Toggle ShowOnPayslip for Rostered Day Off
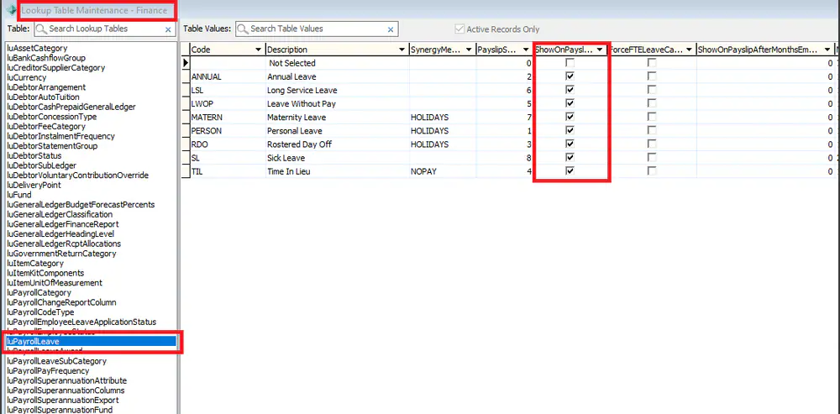Screen dimensions: 840x414 click(x=570, y=144)
